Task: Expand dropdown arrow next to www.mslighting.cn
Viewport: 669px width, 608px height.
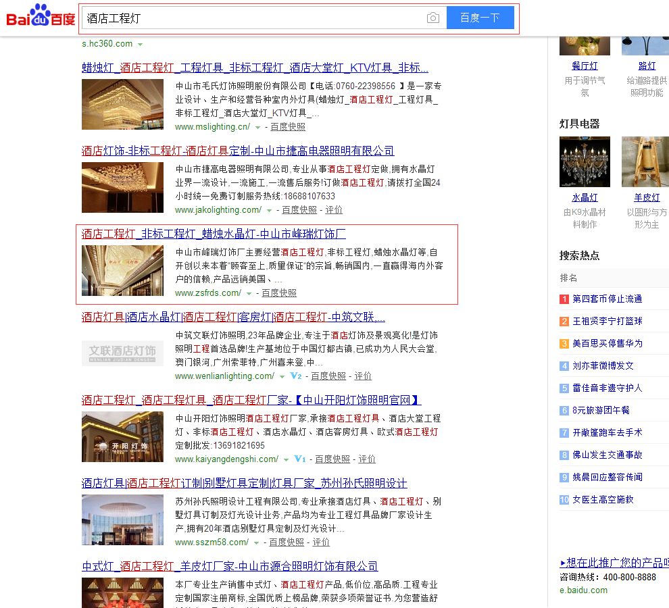Action: click(257, 127)
